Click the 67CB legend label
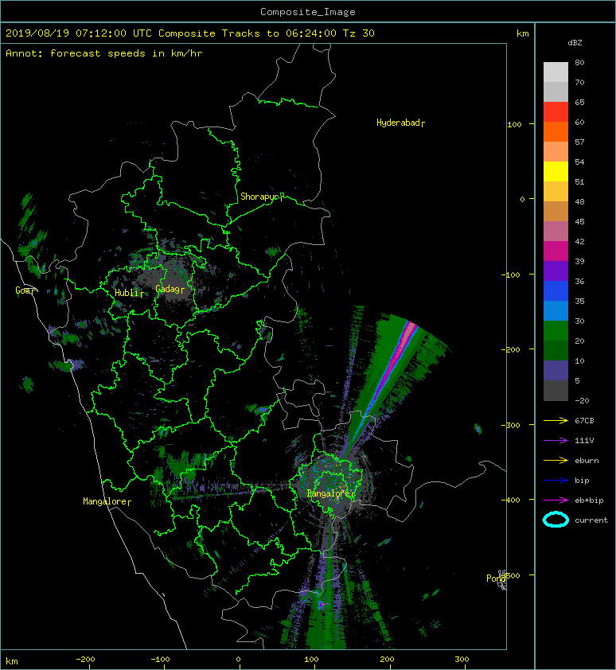The image size is (616, 670). pos(584,421)
